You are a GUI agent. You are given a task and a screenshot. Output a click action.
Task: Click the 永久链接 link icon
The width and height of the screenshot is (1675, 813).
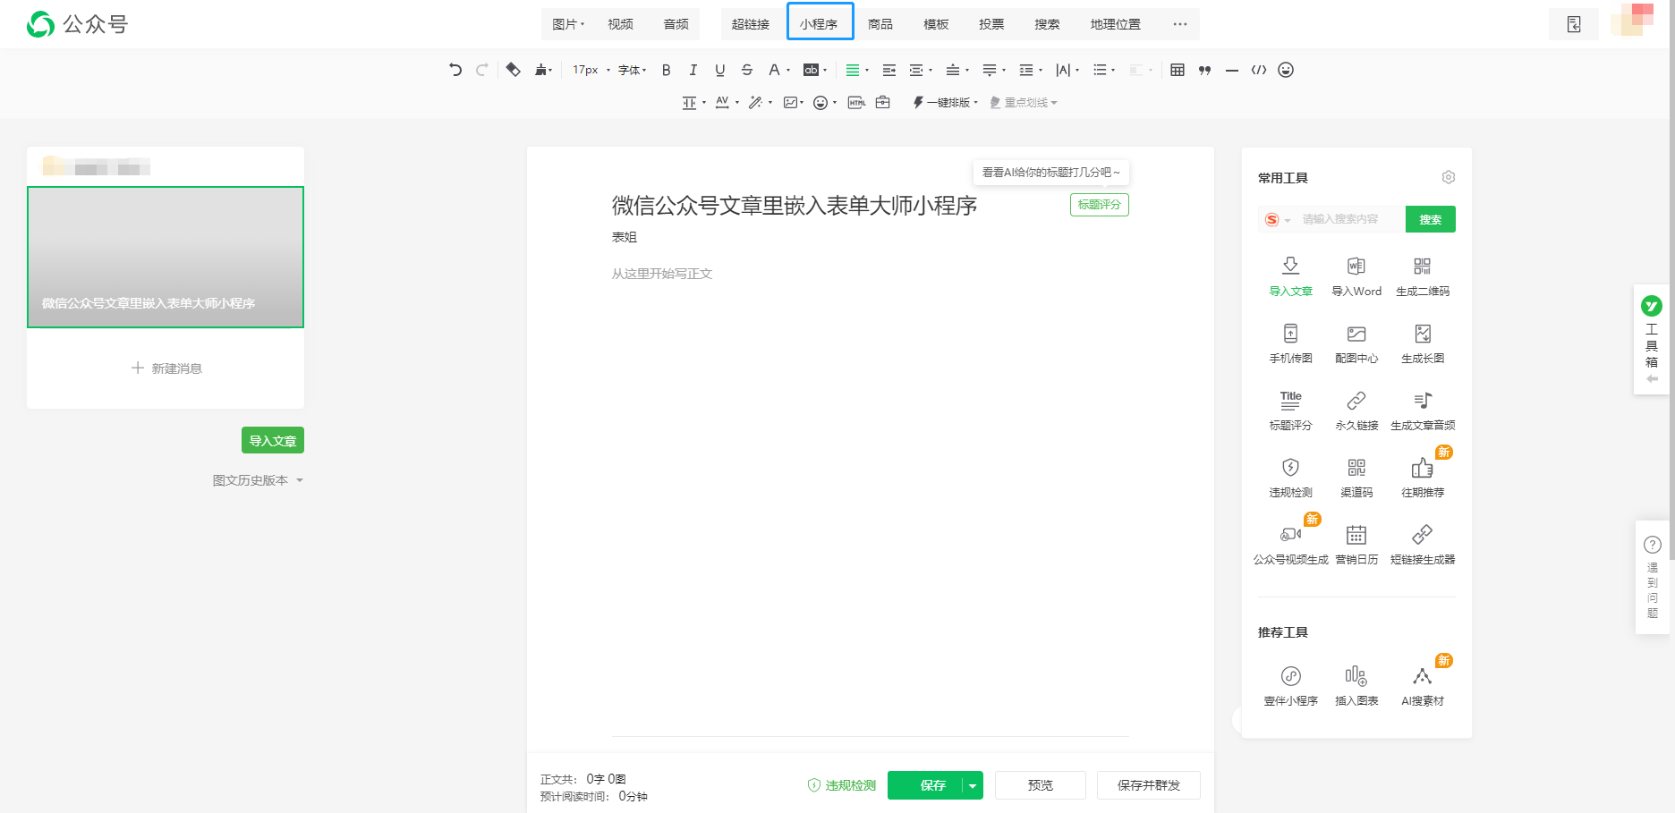[1356, 409]
